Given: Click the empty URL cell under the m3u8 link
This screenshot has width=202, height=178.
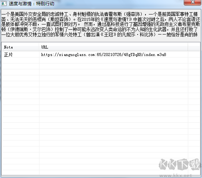Looking at the screenshot, I should pos(113,60).
